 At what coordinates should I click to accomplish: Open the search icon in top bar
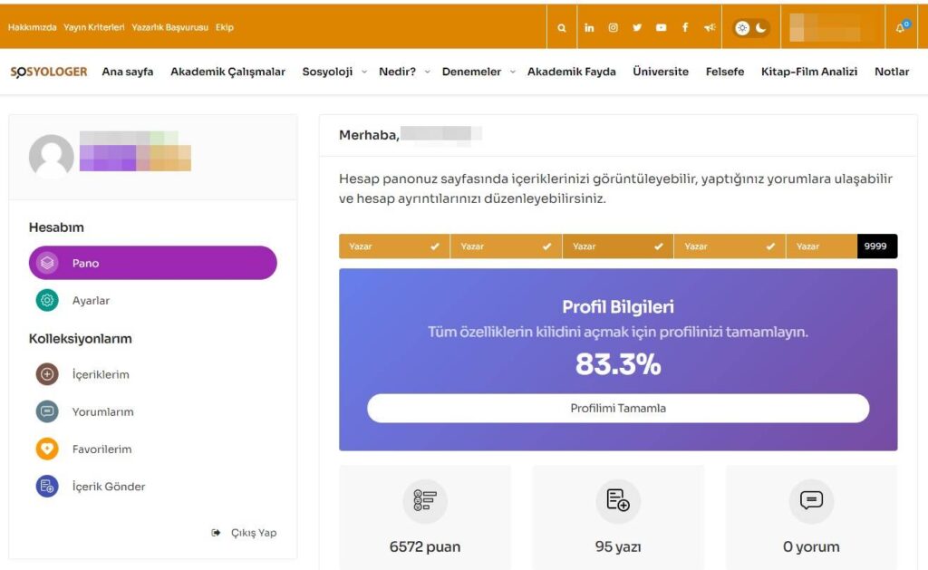[x=562, y=27]
